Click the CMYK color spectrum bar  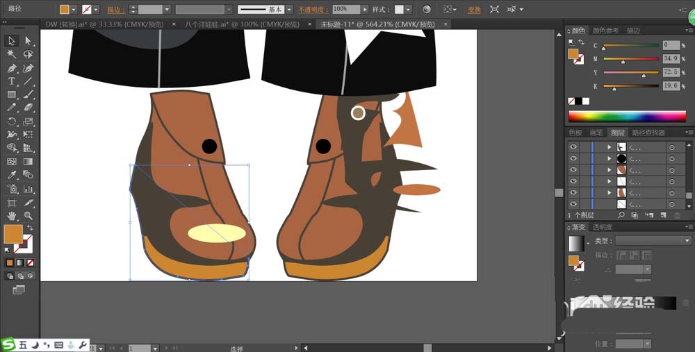pos(627,116)
